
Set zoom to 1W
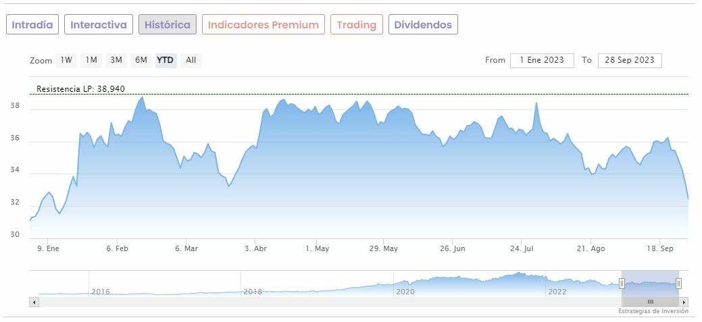[x=66, y=60]
